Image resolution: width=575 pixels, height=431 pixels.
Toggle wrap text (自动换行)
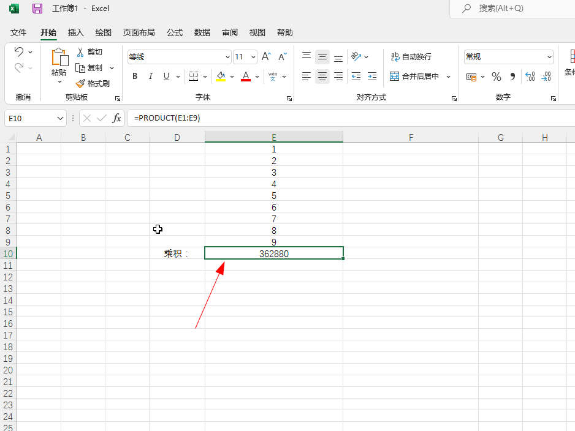point(411,57)
